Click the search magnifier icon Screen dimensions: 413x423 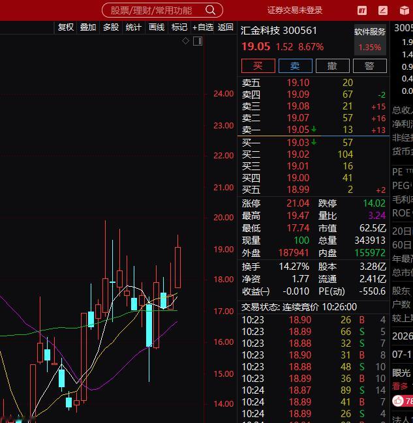click(210, 10)
